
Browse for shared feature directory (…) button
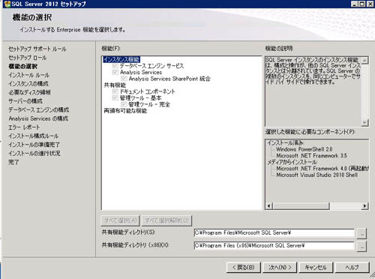(x=361, y=233)
